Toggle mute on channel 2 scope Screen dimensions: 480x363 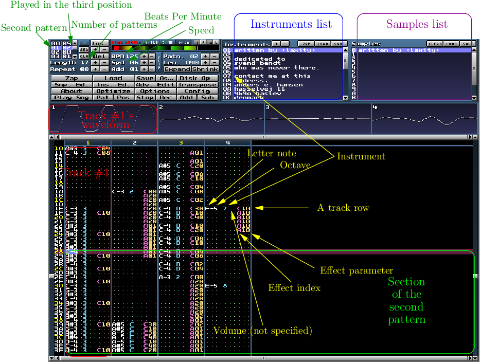[x=211, y=119]
